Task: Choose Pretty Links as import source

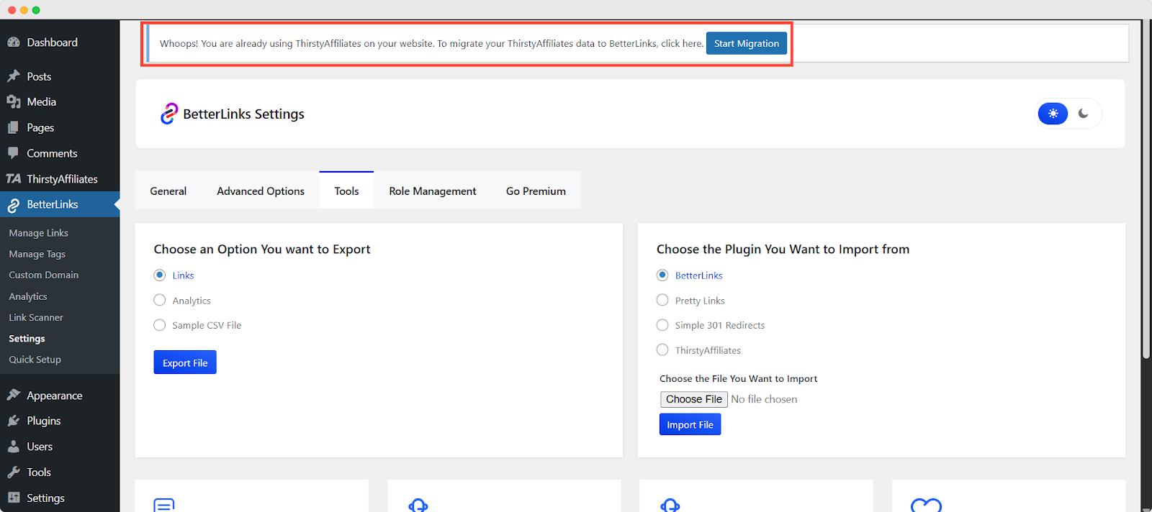Action: 662,301
